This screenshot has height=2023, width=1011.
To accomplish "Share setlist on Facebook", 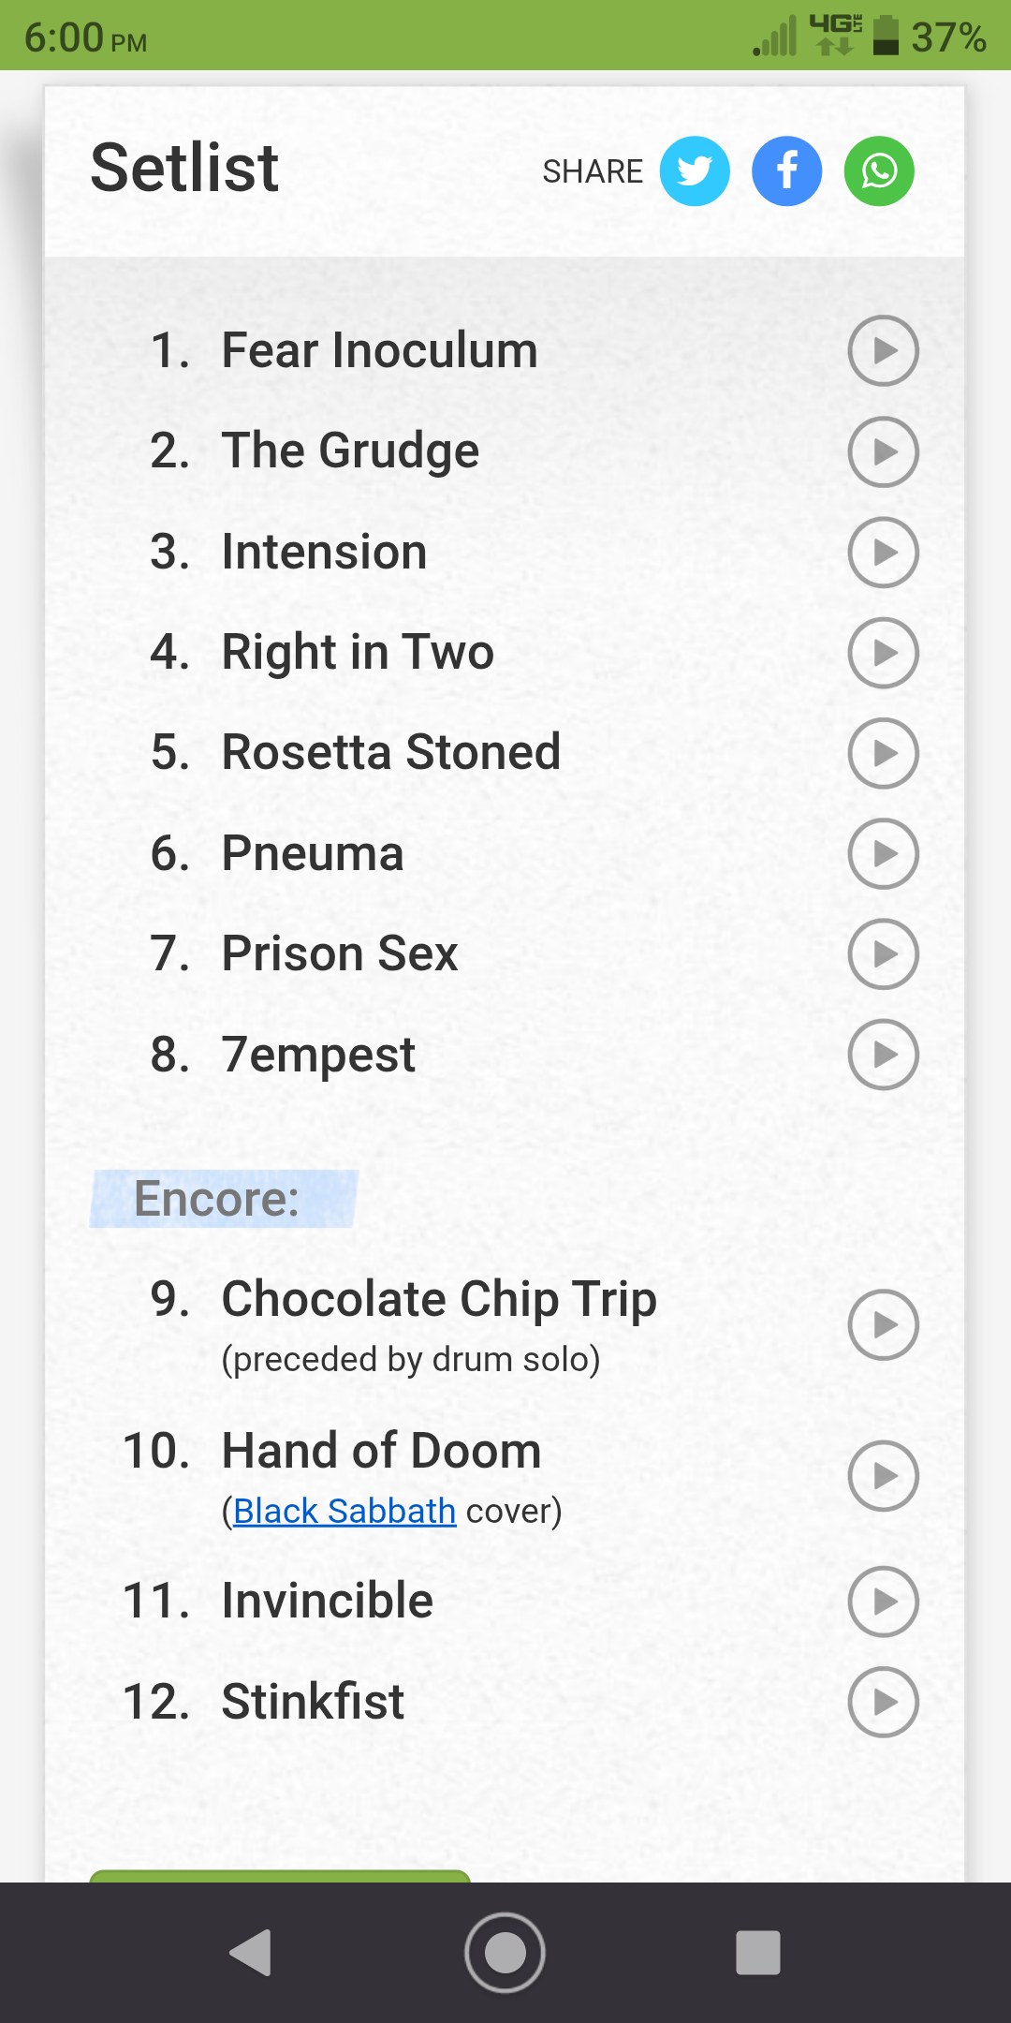I will pos(787,171).
